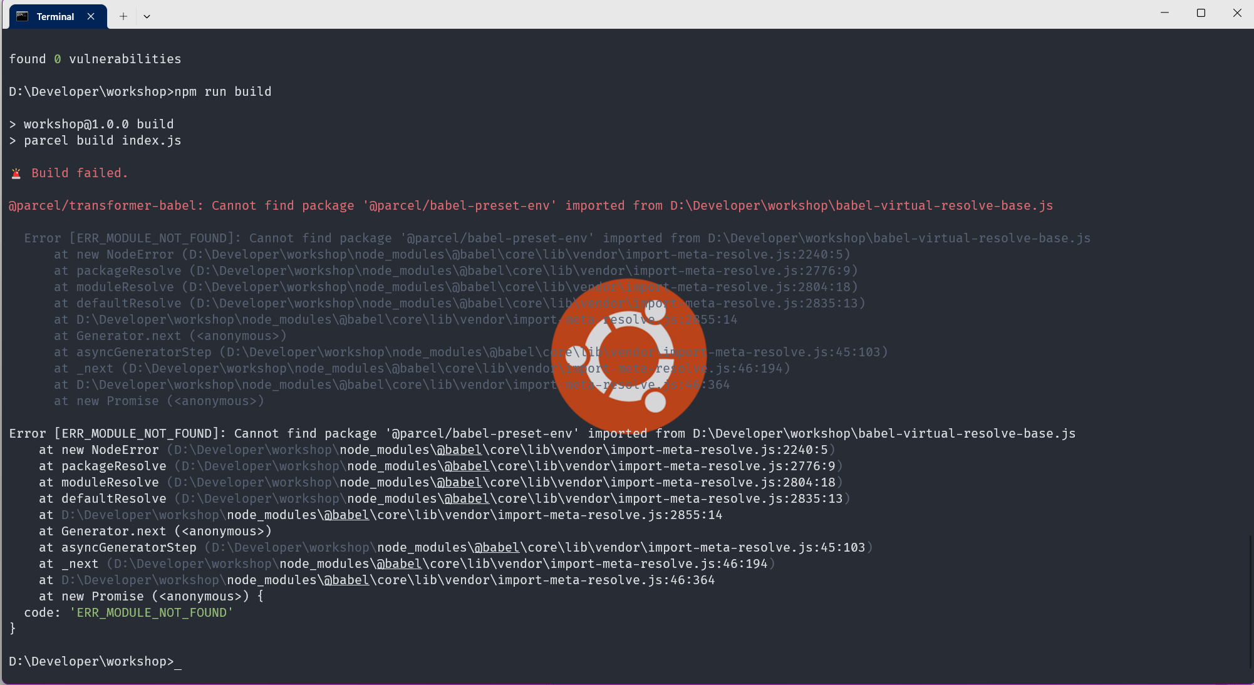The image size is (1254, 685).
Task: Click the red @parcel/transformer-babel error line
Action: 531,205
